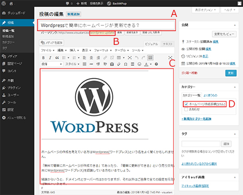Viewport: 243px width, 195px height.
Task: Collapse the カテゴリー box
Action: point(235,87)
